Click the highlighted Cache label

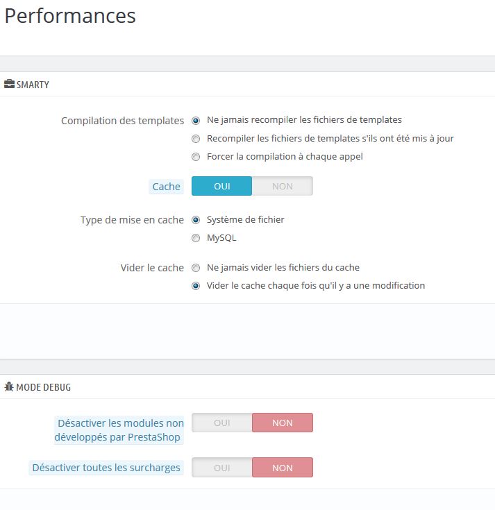(167, 187)
